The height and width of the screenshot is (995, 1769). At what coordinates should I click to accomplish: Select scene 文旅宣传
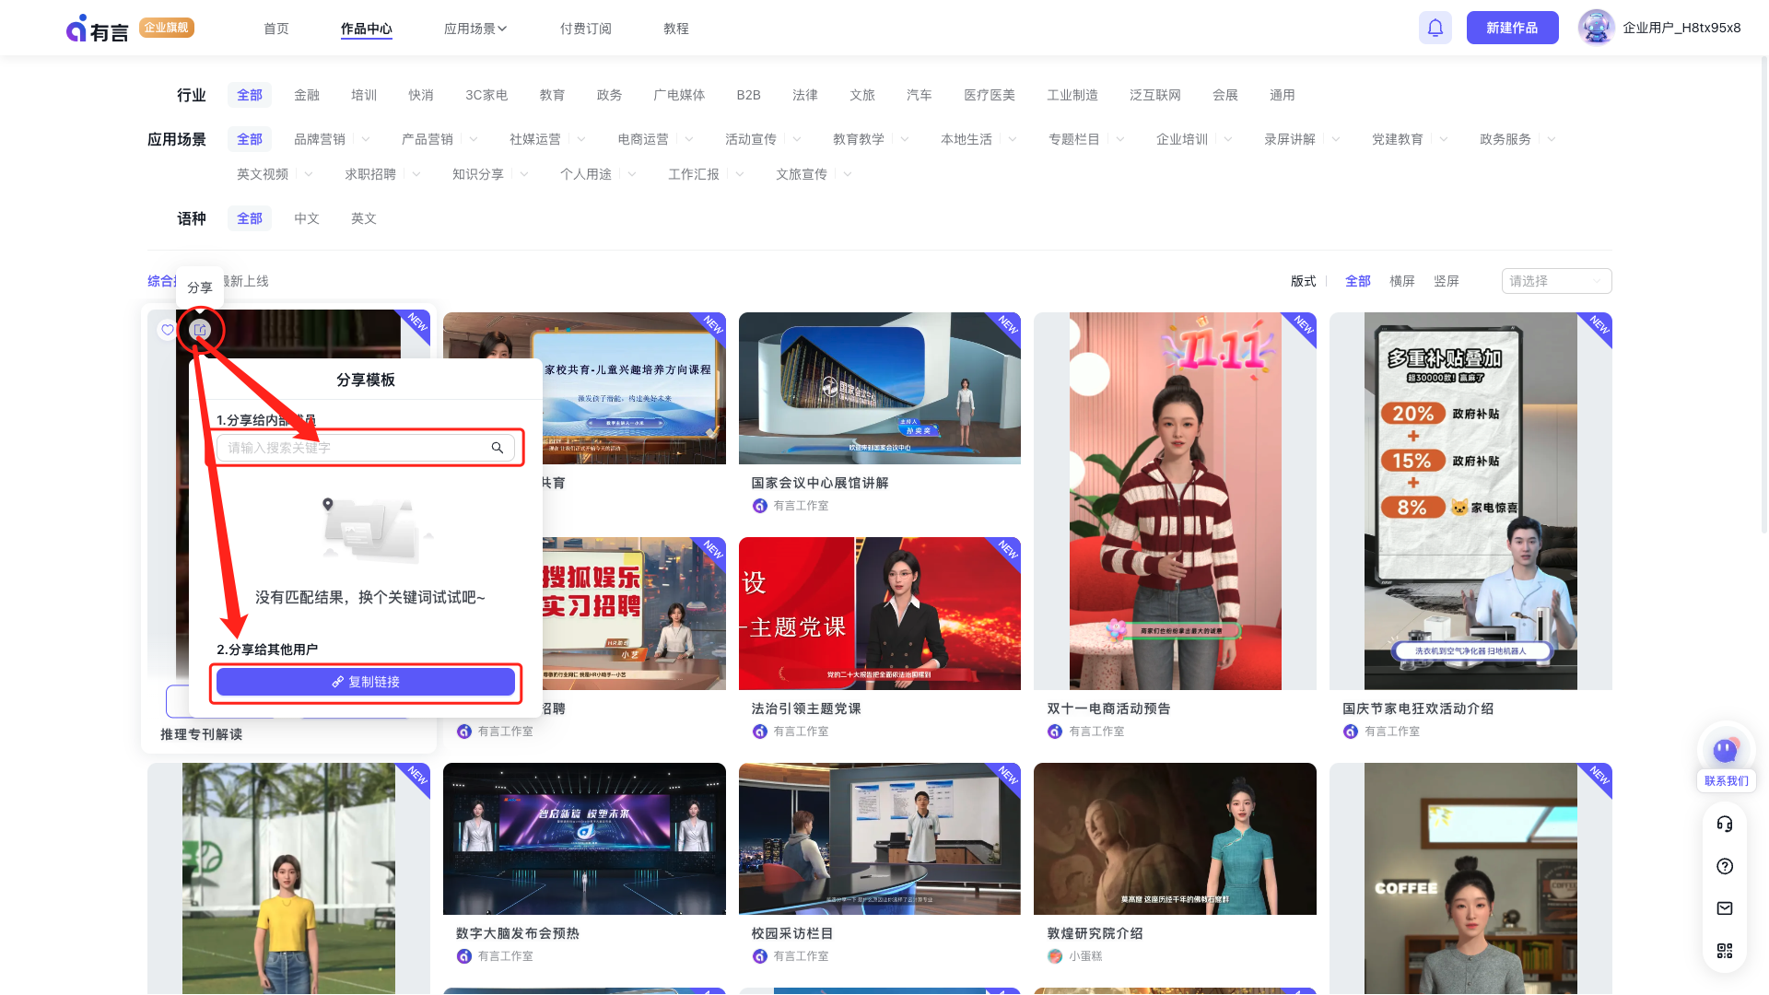click(x=802, y=174)
